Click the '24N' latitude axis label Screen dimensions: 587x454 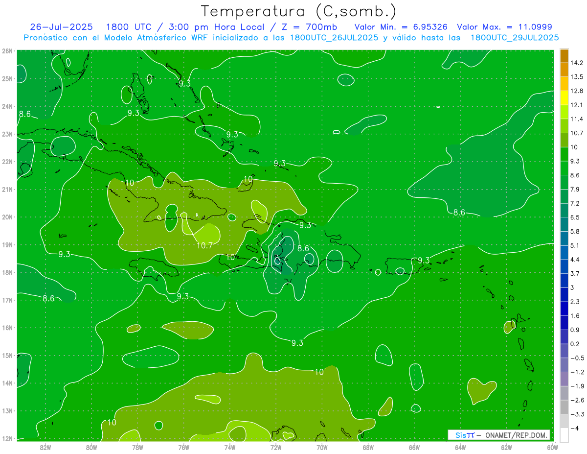(7, 106)
